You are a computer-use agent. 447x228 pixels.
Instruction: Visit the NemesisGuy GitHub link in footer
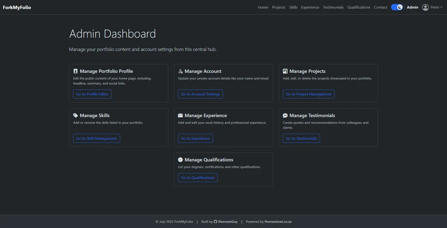[226, 222]
